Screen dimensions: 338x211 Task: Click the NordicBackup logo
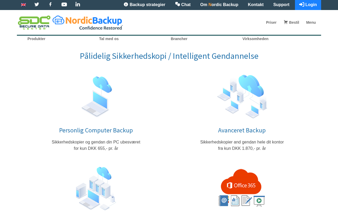(x=88, y=22)
